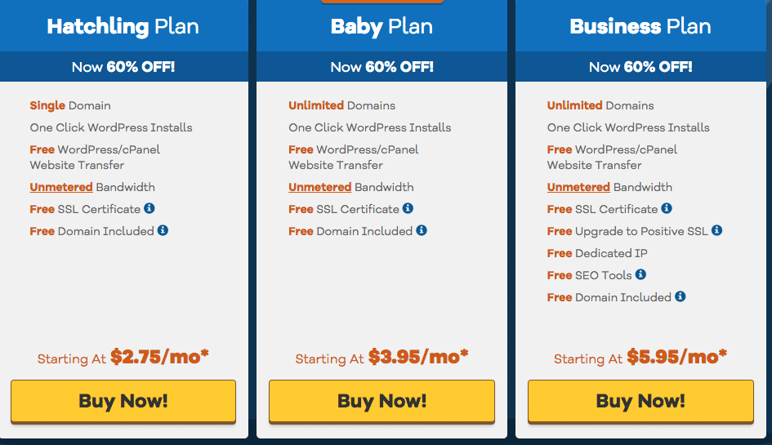Image resolution: width=772 pixels, height=445 pixels.
Task: Click info icon beside Hatchling Domain Included
Action: 163,231
